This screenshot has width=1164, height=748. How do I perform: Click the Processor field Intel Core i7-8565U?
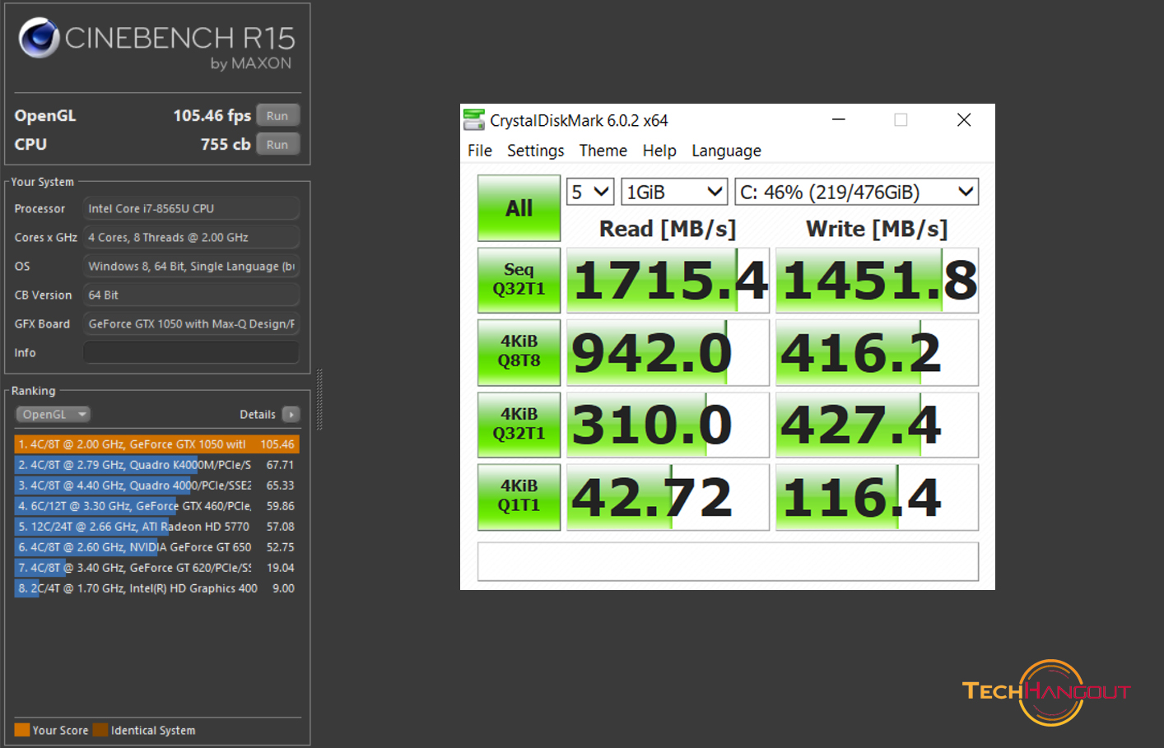coord(191,208)
